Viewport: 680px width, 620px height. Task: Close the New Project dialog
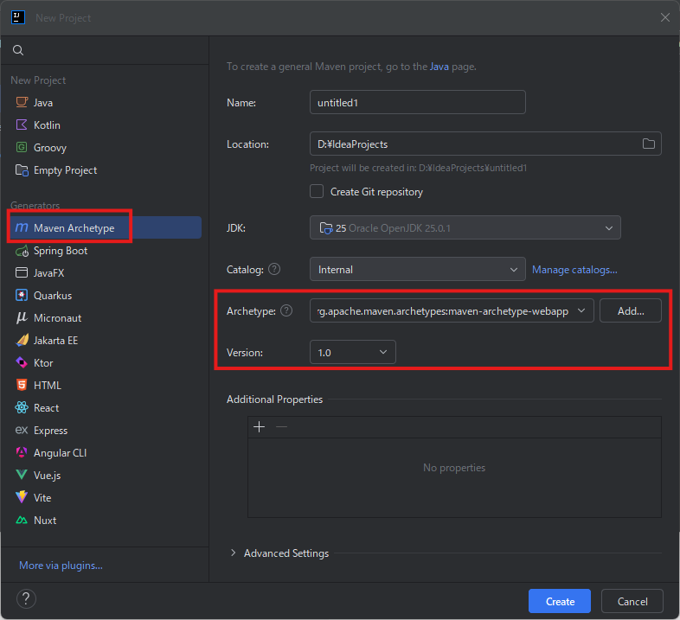pos(664,17)
